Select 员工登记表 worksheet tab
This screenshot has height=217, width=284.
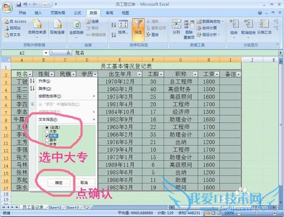coord(33,207)
